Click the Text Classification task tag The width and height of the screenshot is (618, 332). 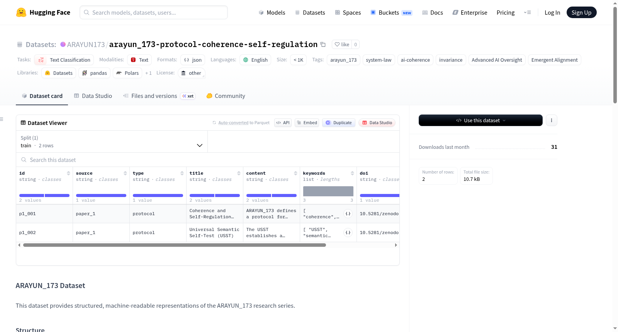(64, 60)
